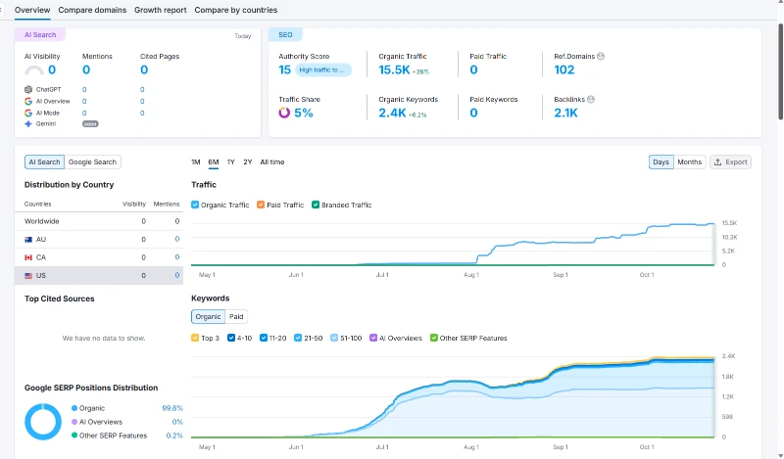Viewport: 784px width, 459px height.
Task: Click the Paid Traffic value 0
Action: point(473,69)
